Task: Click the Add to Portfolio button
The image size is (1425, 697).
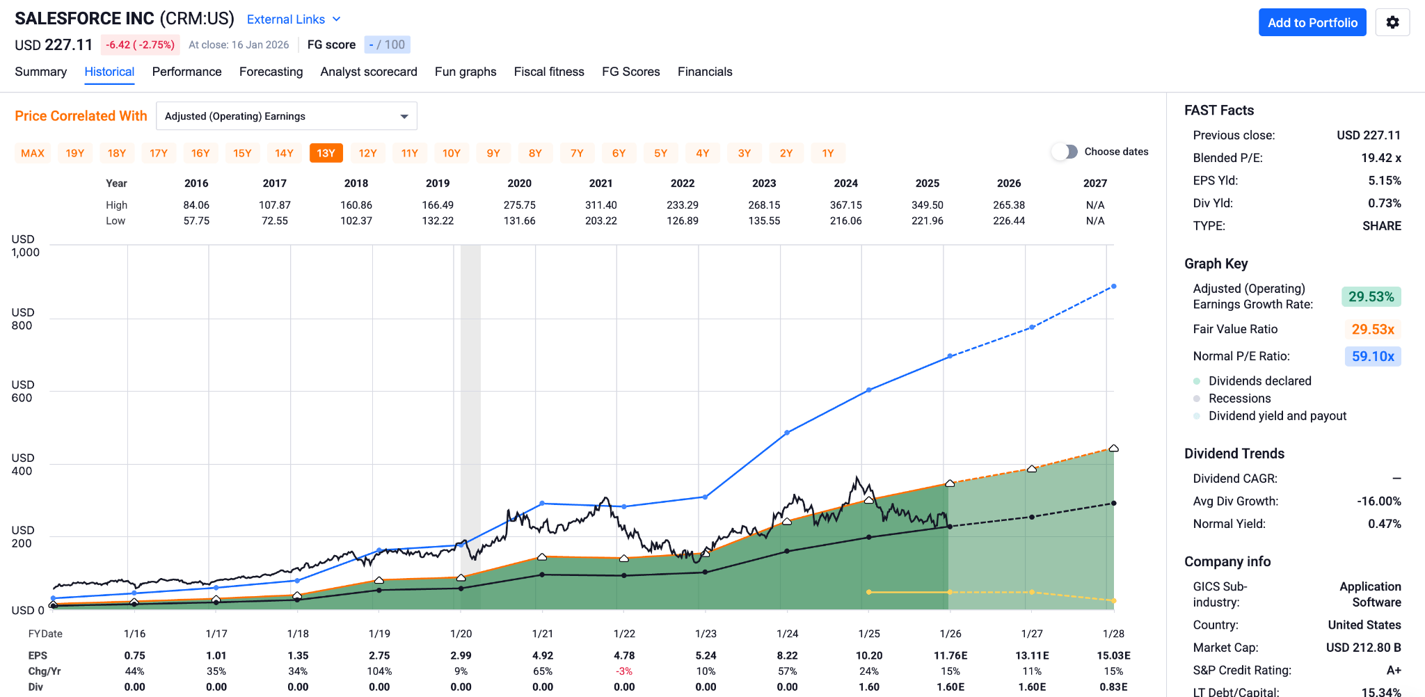Action: pos(1312,22)
